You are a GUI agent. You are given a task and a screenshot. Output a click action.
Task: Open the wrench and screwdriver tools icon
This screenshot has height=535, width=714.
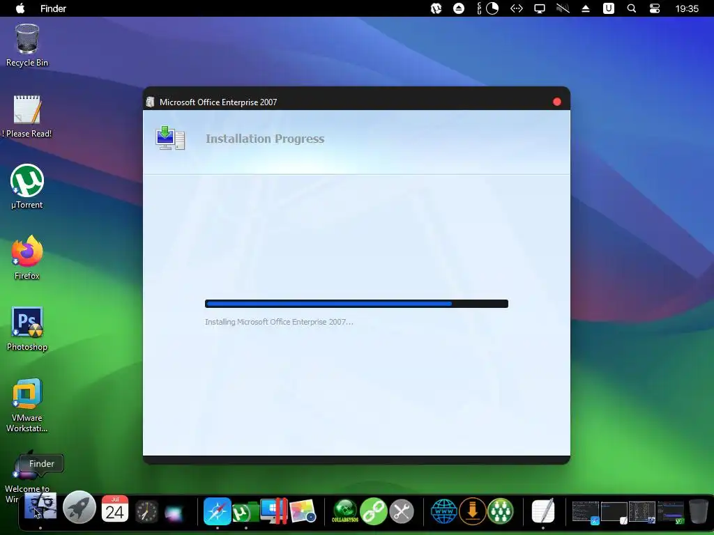[x=401, y=511]
